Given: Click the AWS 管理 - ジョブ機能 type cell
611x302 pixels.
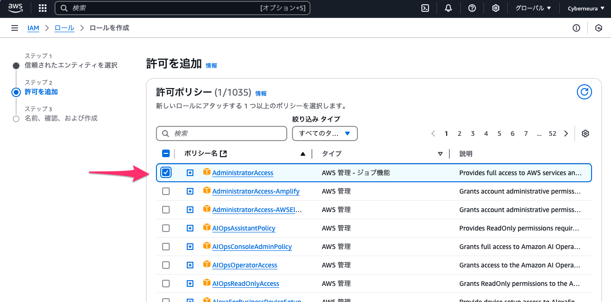Looking at the screenshot, I should coord(356,173).
